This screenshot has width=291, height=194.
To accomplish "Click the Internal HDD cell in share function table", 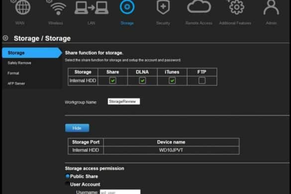I will pyautogui.click(x=83, y=81).
